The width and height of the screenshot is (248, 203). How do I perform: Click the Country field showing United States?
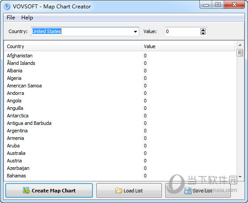[x=85, y=31]
